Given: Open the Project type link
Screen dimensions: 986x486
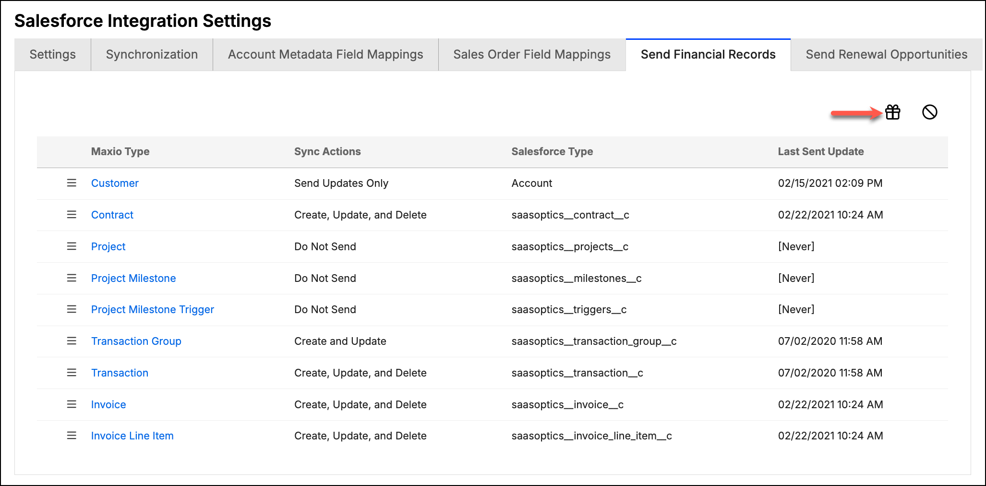Looking at the screenshot, I should point(108,246).
